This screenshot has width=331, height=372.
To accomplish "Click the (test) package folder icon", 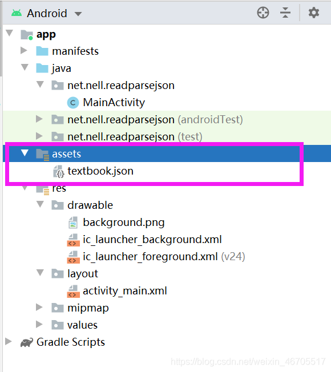I will (58, 137).
